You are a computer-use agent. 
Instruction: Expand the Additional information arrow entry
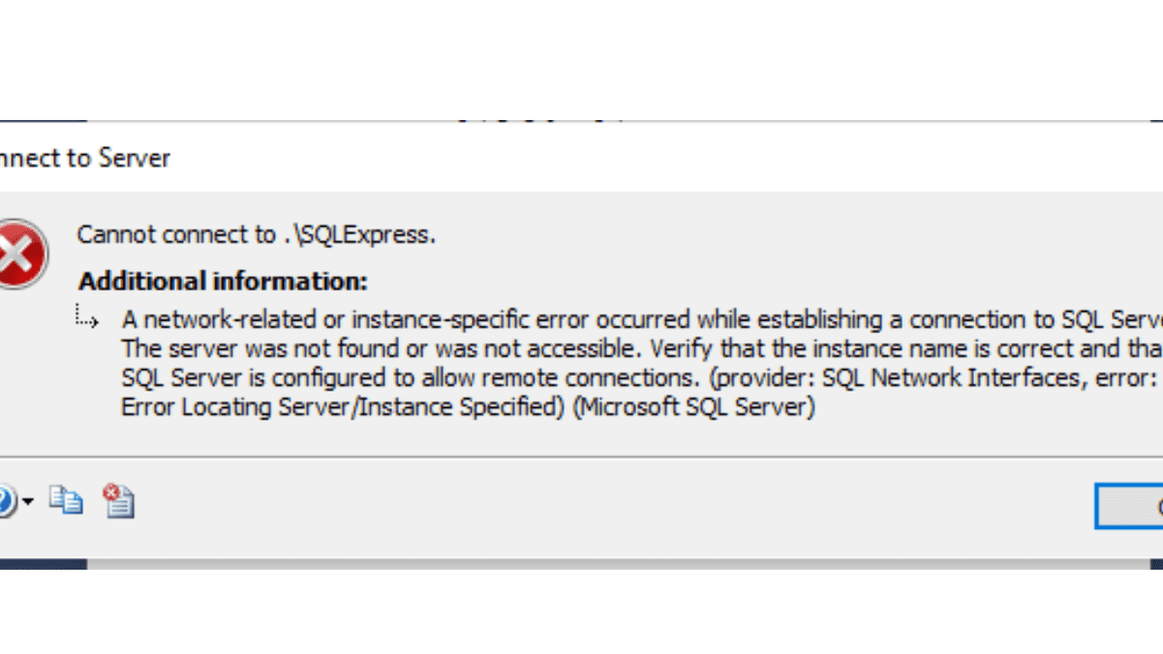click(x=87, y=318)
